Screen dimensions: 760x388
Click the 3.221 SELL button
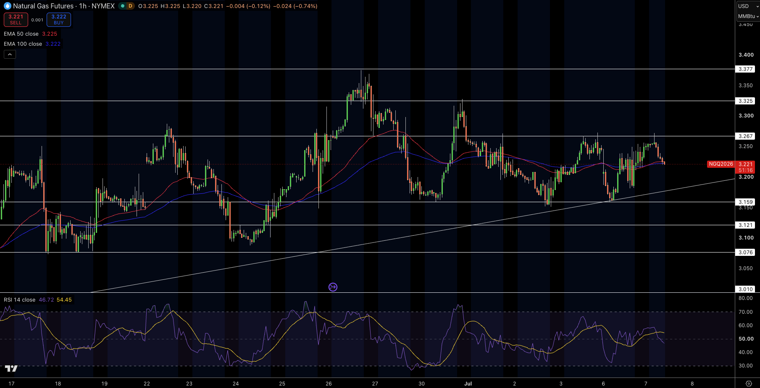tap(16, 20)
